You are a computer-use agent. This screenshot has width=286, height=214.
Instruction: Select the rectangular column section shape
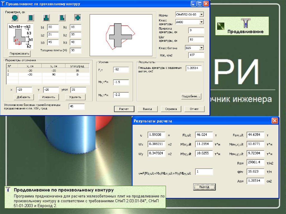(x=31, y=18)
